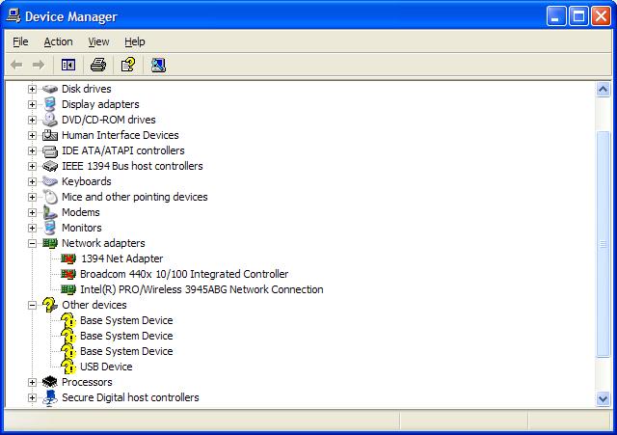
Task: Click the Processors chip icon
Action: (x=50, y=382)
